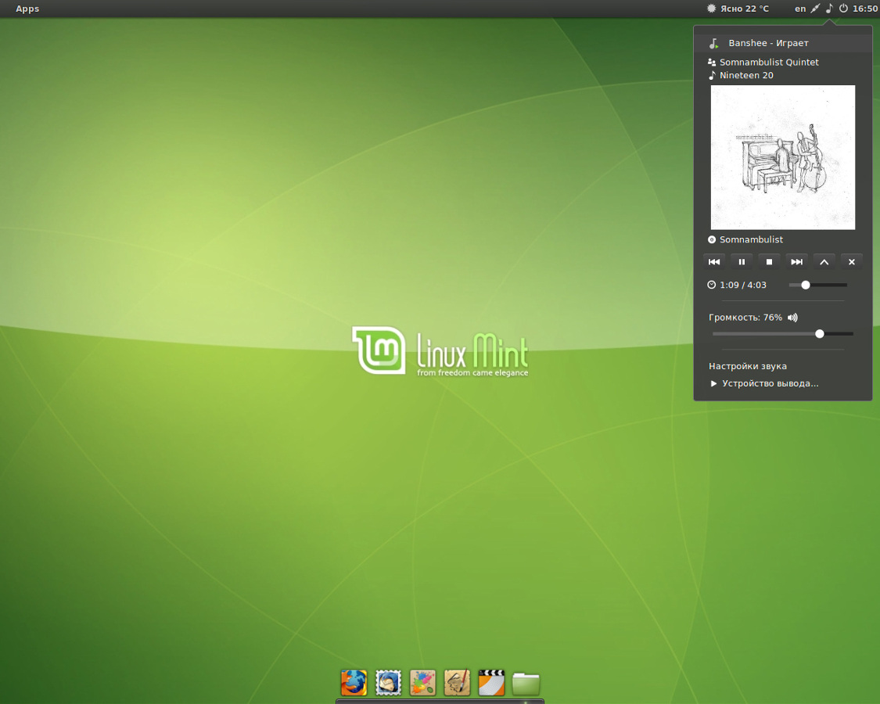Viewport: 880px width, 704px height.
Task: Open the weather applet showing Ясно 22 °C
Action: (x=738, y=9)
